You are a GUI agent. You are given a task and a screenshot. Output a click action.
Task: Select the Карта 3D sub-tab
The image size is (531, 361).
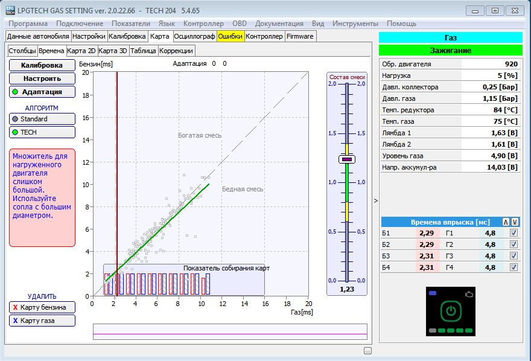click(x=113, y=51)
